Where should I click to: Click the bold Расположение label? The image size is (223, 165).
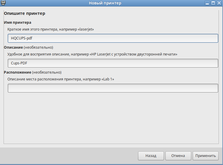click(x=18, y=72)
